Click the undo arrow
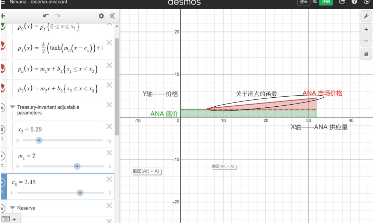373x223 pixels. click(46, 16)
